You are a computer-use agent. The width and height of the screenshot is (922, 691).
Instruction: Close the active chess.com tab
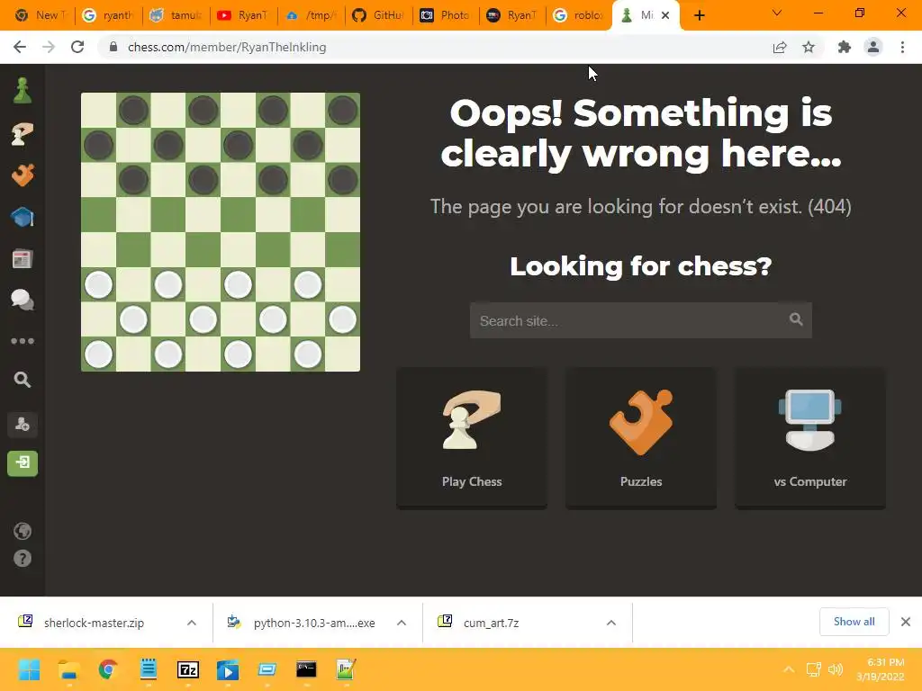(665, 15)
